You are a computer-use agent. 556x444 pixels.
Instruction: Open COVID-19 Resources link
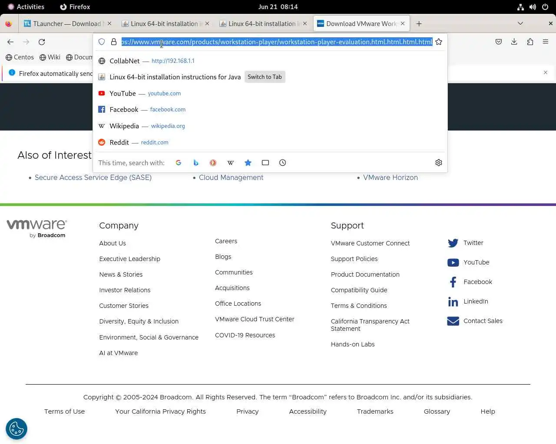point(245,335)
